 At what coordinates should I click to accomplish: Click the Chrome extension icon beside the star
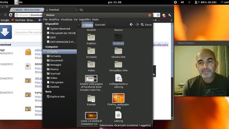point(164,15)
